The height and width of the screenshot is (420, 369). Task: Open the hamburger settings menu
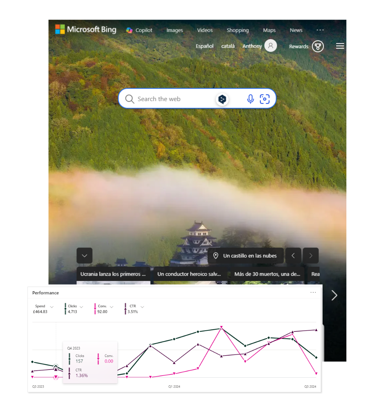(340, 46)
